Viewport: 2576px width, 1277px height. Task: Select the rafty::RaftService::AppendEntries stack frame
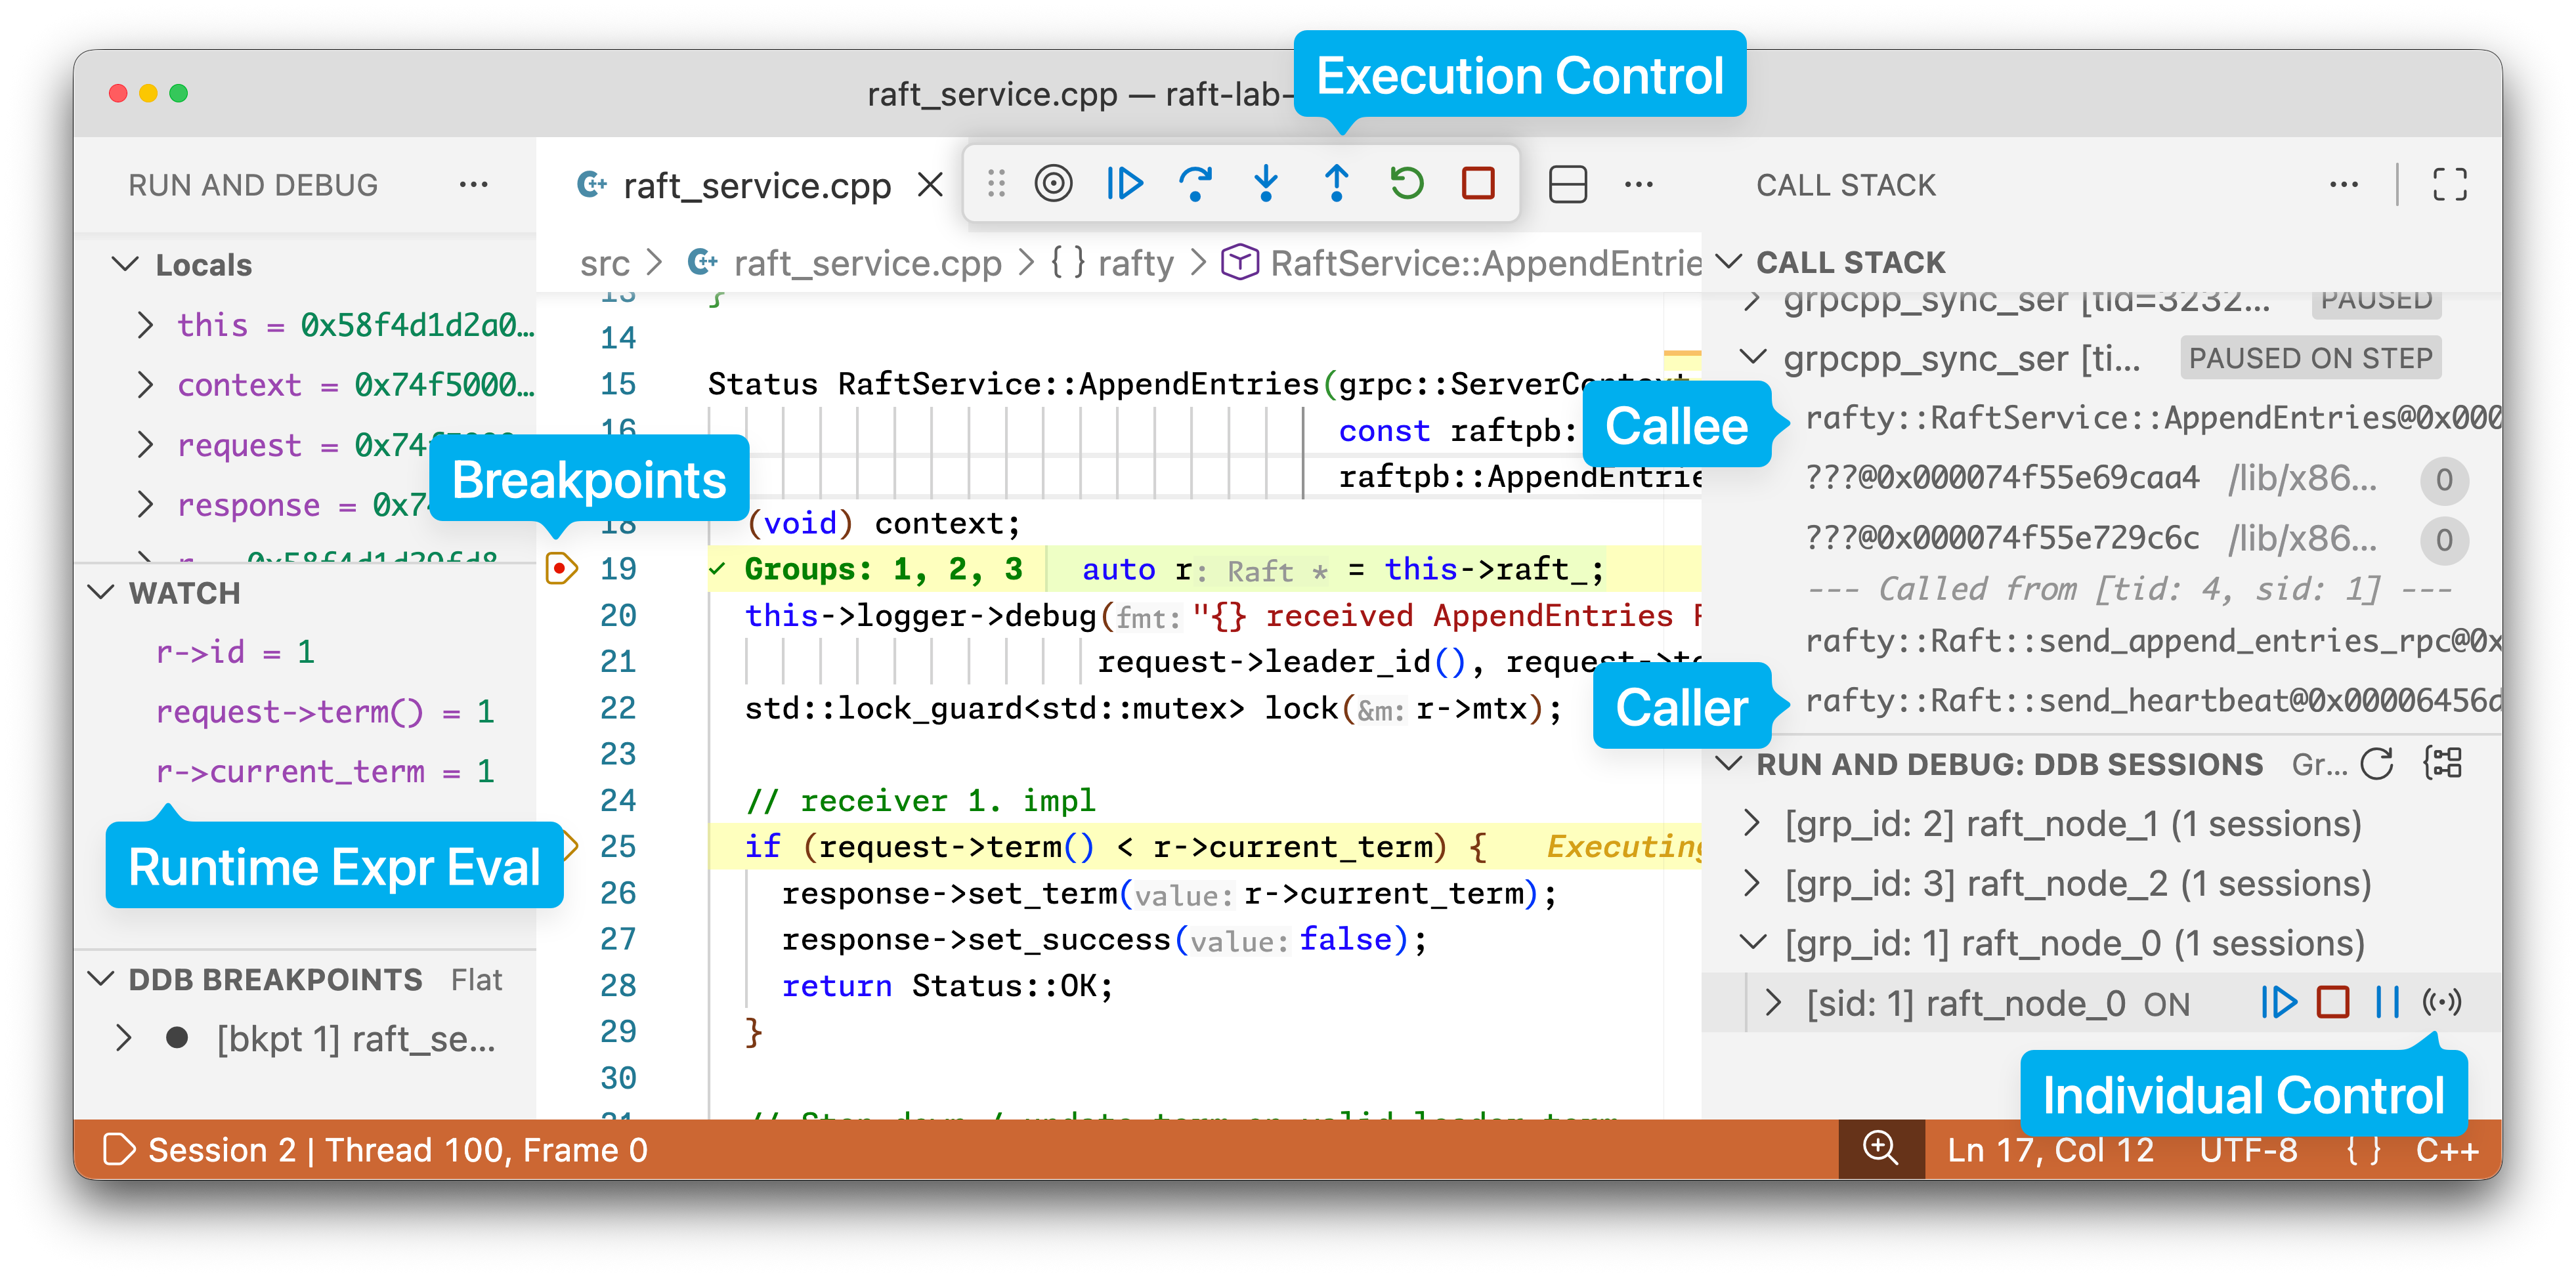(x=2153, y=418)
